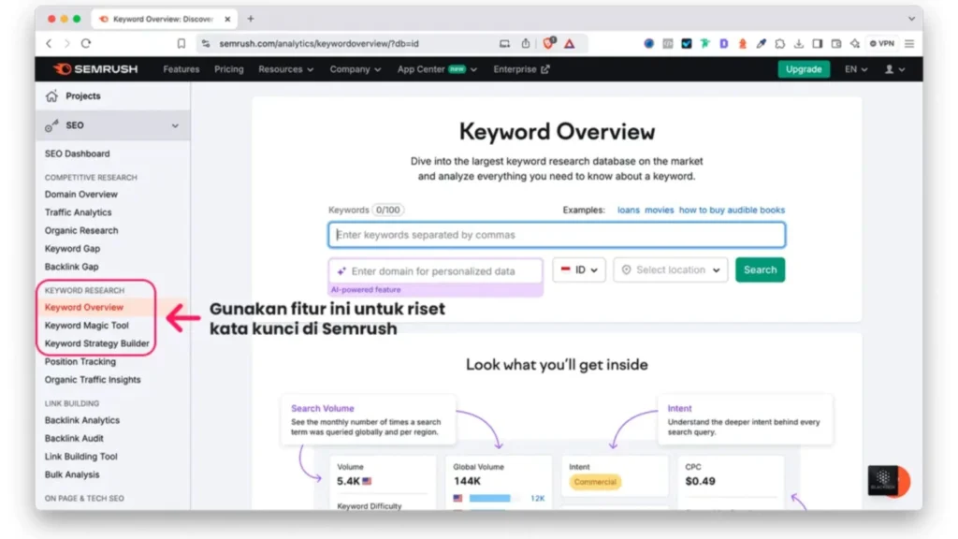Close the Keyword Overview browser tab
This screenshot has height=539, width=958.
click(x=227, y=19)
